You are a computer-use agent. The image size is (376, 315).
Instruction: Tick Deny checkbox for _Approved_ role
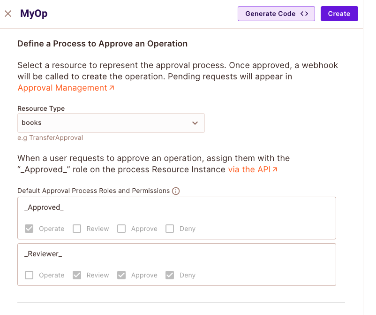point(170,229)
